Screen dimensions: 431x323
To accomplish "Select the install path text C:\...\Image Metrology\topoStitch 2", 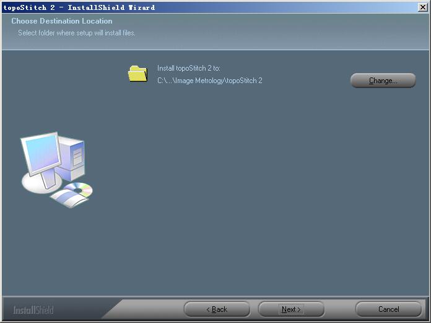I will tap(210, 81).
